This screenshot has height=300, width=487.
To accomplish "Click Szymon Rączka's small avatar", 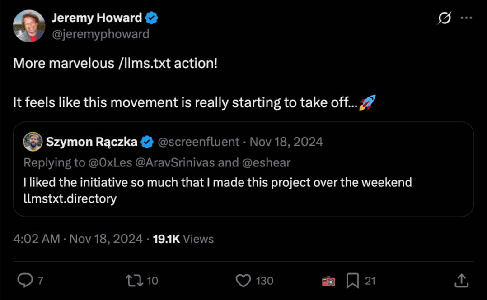I will pos(33,142).
